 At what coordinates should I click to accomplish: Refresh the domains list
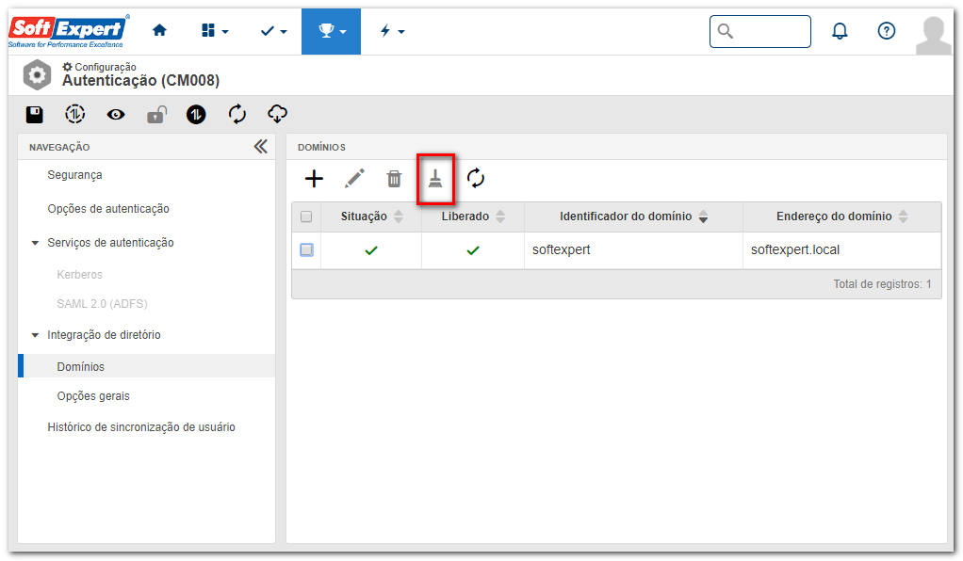tap(476, 179)
